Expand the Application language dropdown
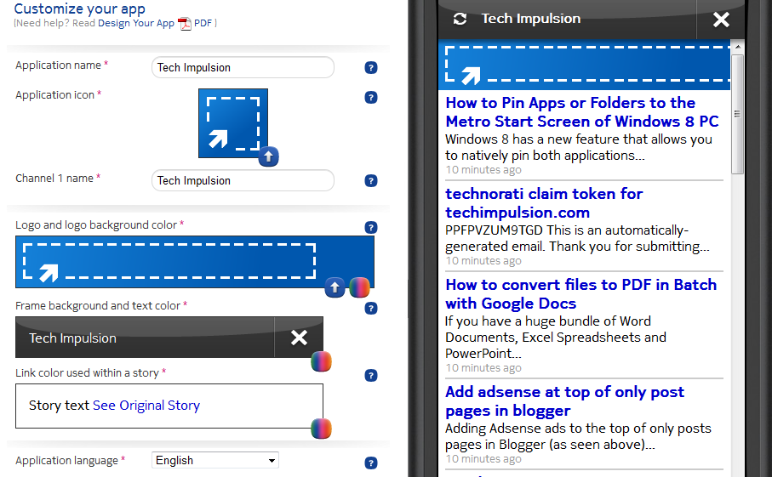 (215, 460)
